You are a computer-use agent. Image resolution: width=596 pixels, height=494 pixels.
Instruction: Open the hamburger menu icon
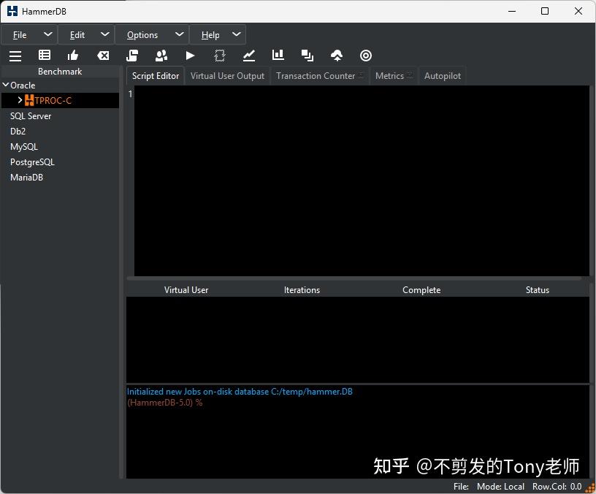[x=15, y=56]
